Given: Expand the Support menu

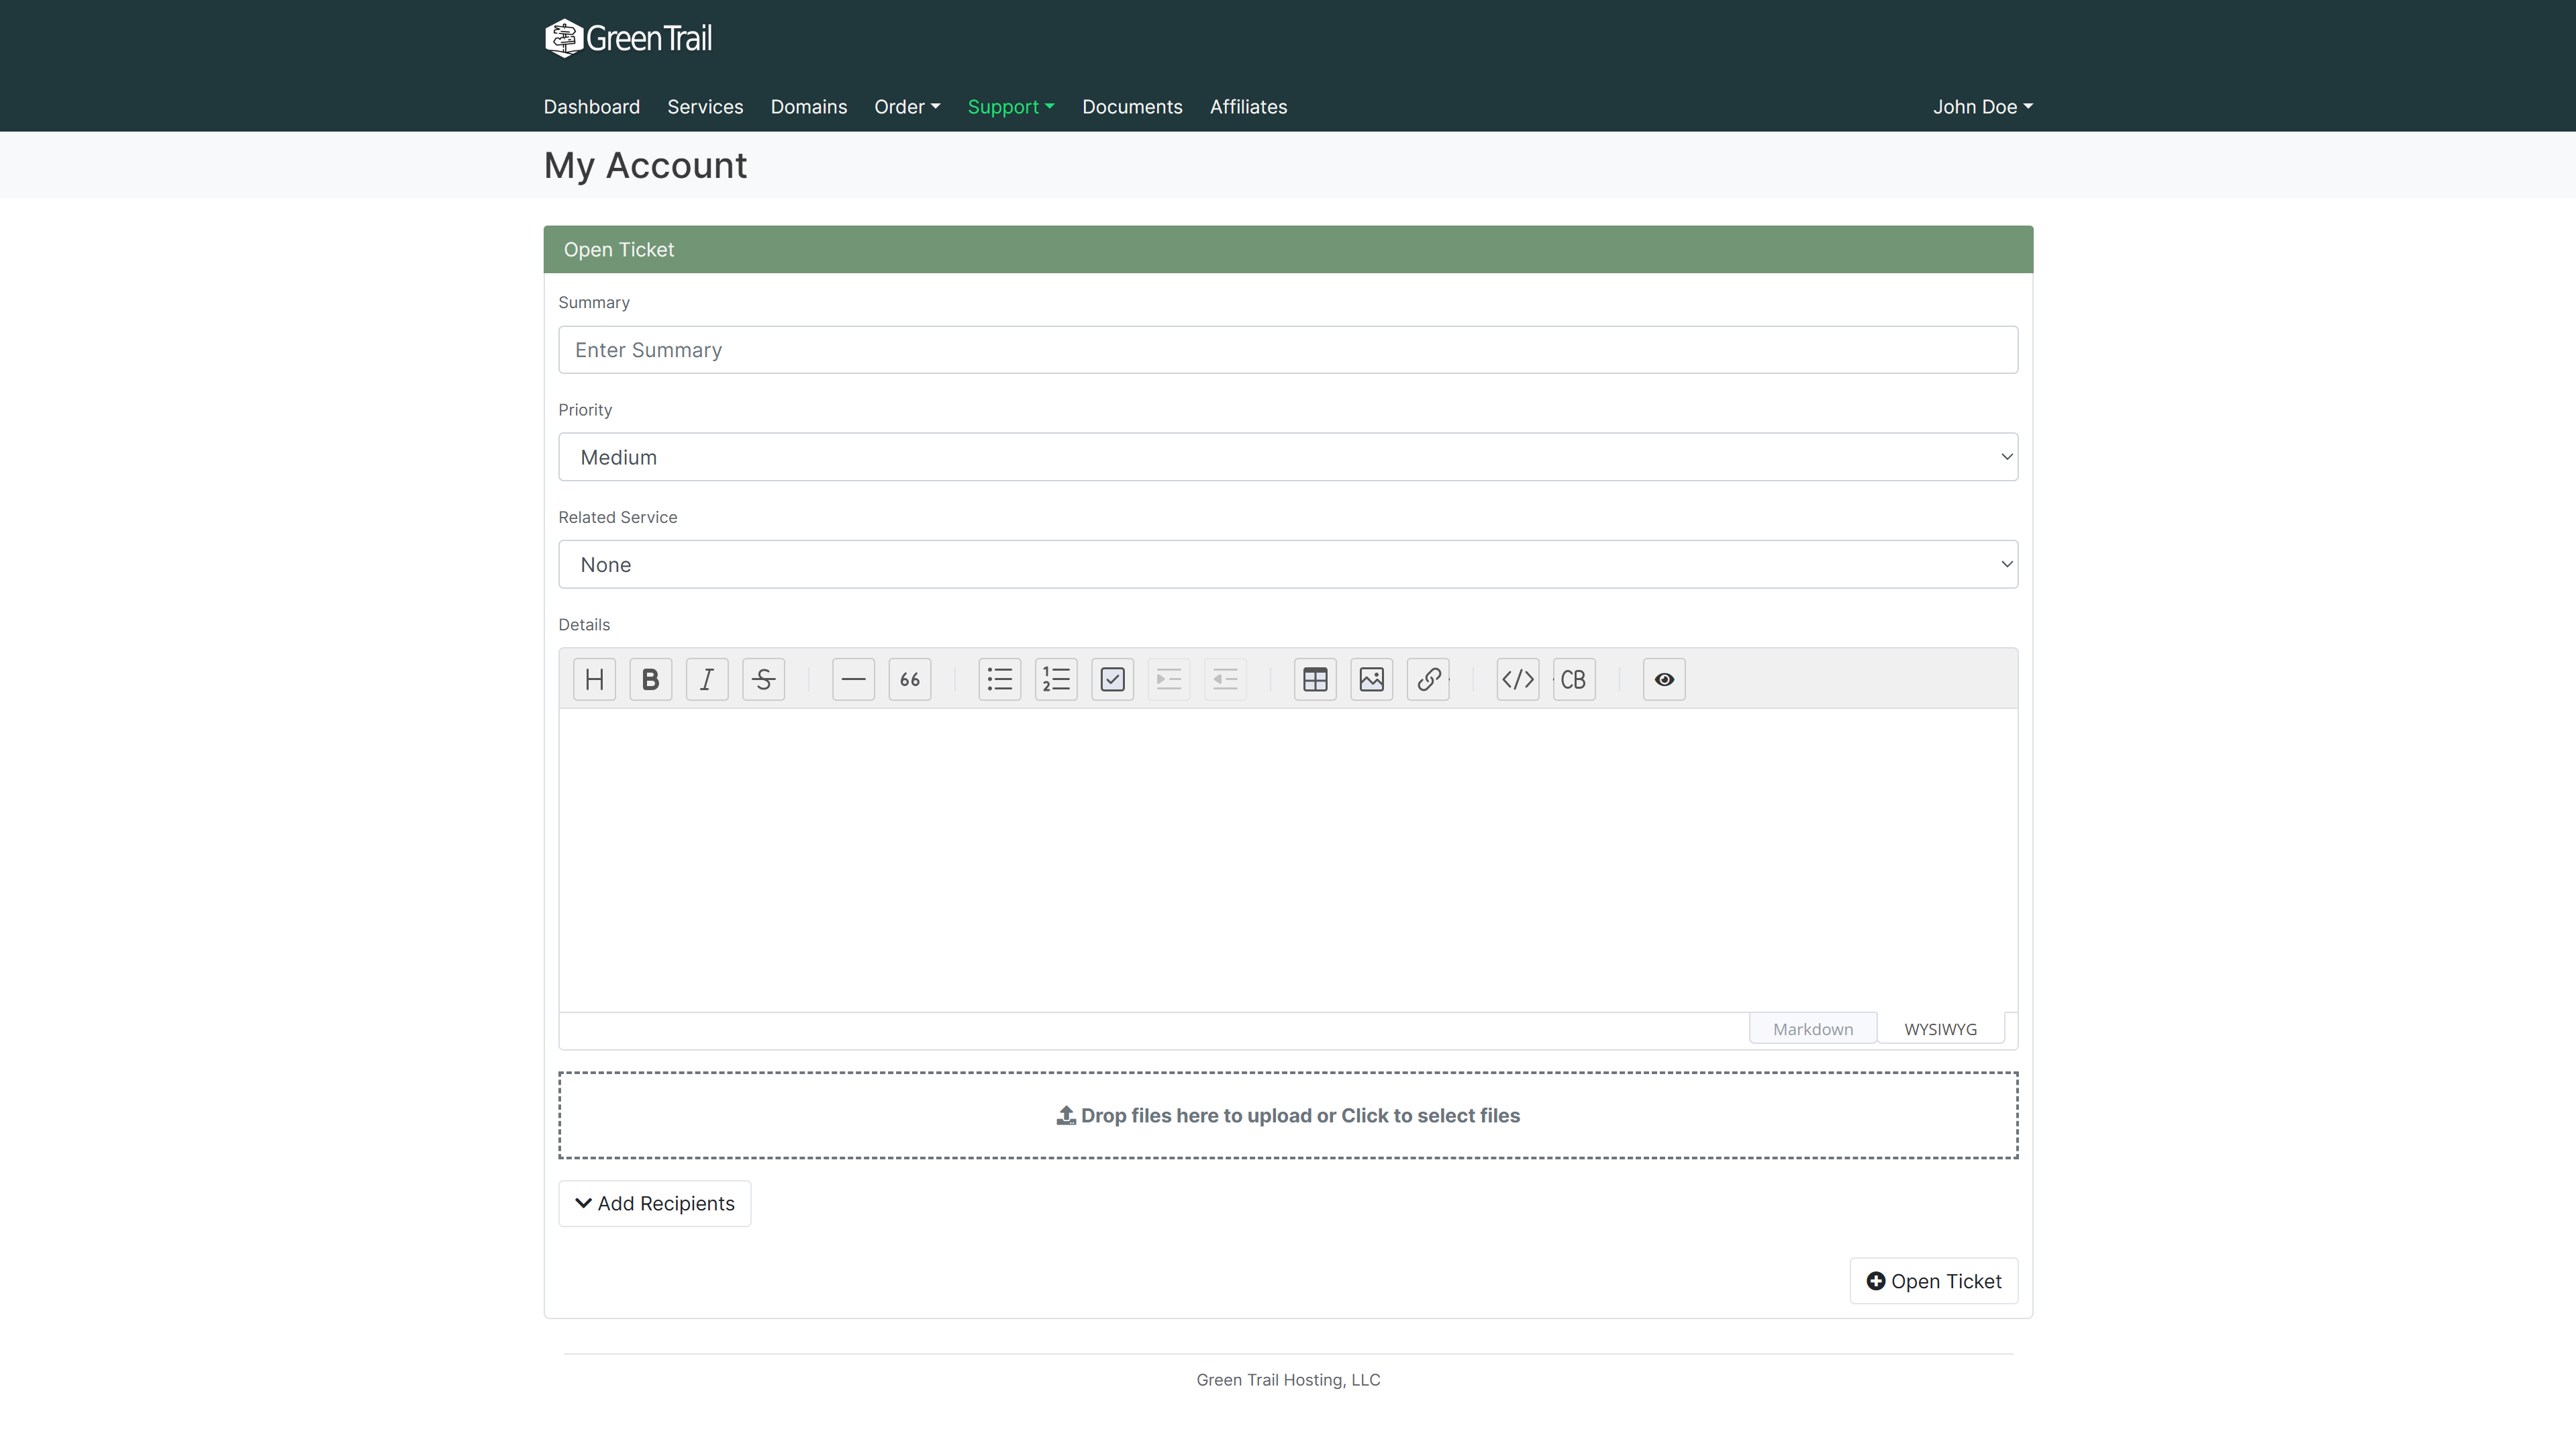Looking at the screenshot, I should 1011,107.
